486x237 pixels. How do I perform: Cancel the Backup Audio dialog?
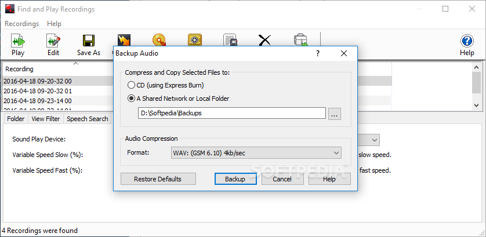click(282, 179)
